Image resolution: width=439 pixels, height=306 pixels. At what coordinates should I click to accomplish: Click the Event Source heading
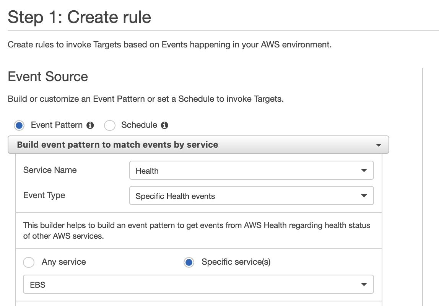[x=48, y=76]
